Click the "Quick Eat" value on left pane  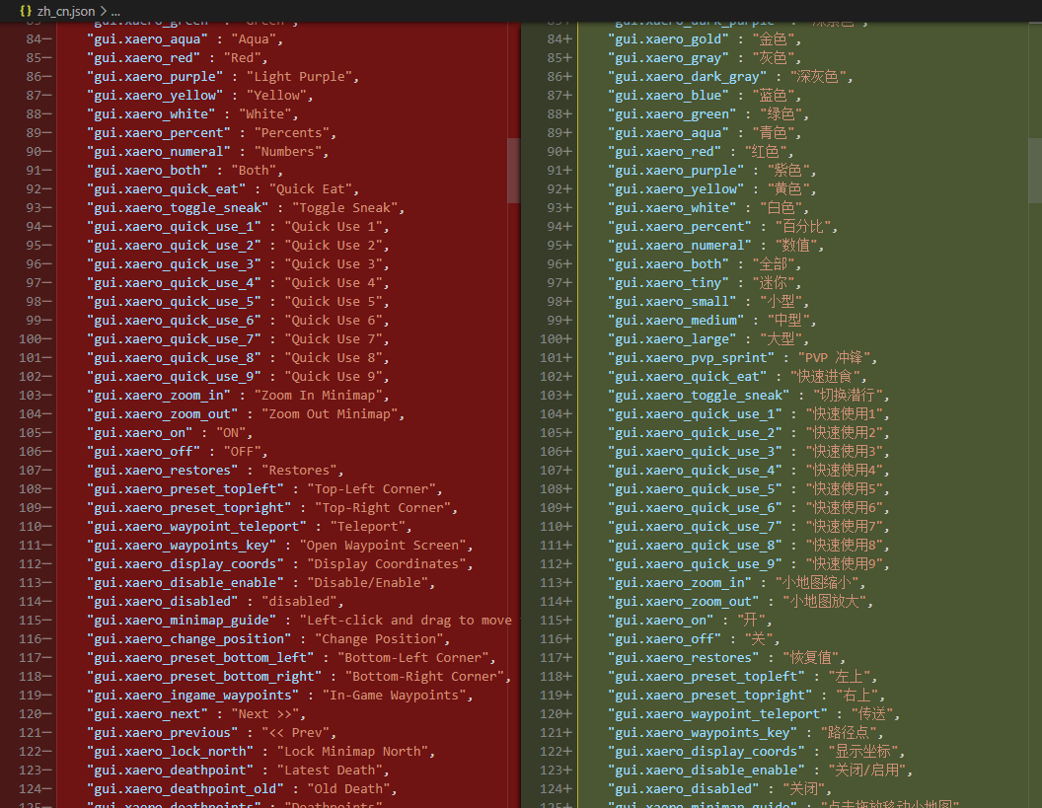310,189
